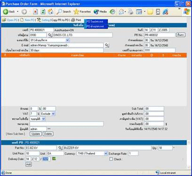Click the Open PO link
This screenshot has height=176, width=192.
coord(12,20)
